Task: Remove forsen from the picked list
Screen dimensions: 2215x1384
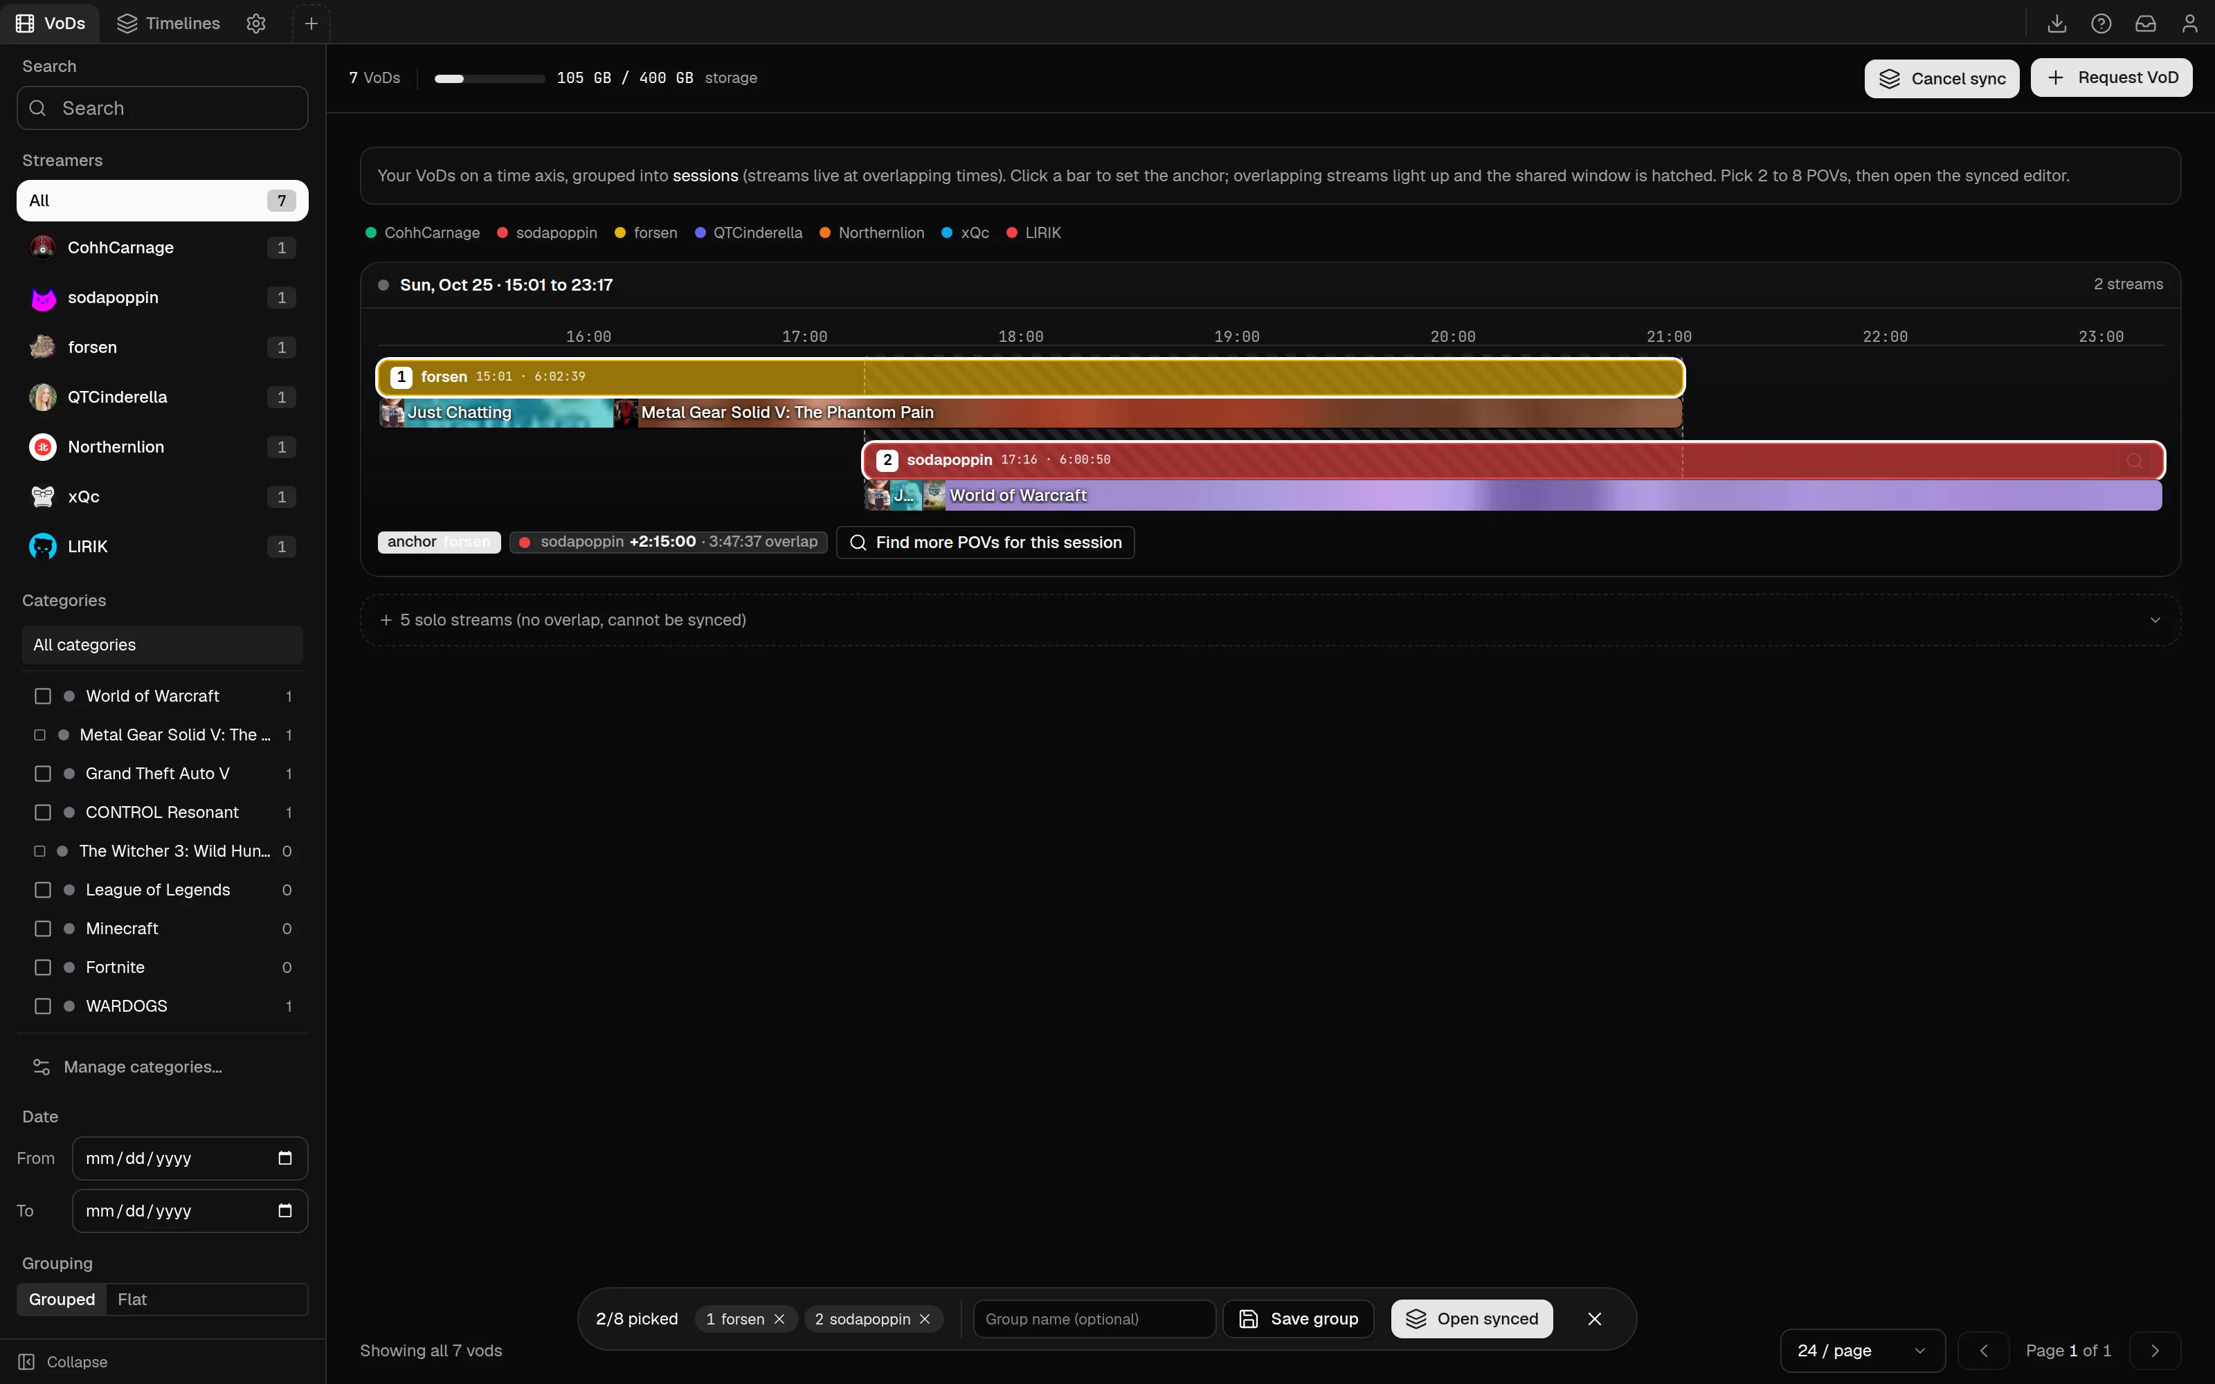Action: tap(779, 1319)
